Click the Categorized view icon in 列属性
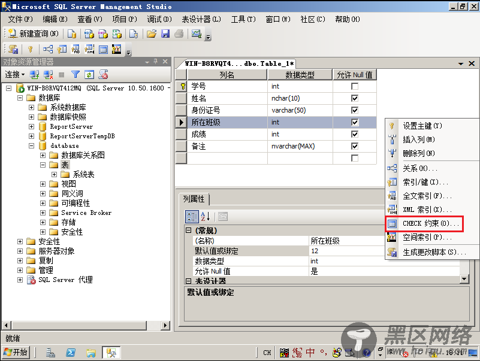The width and height of the screenshot is (480, 361). click(x=192, y=217)
